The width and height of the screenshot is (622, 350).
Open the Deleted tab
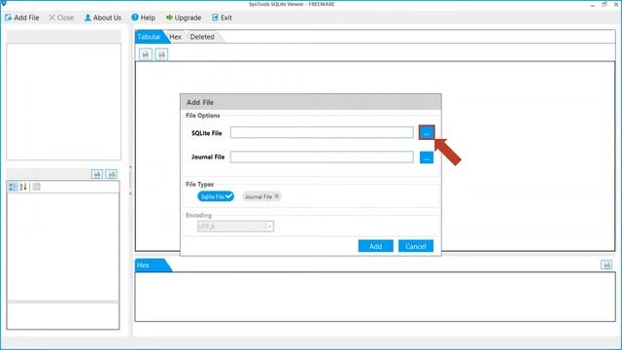(202, 37)
